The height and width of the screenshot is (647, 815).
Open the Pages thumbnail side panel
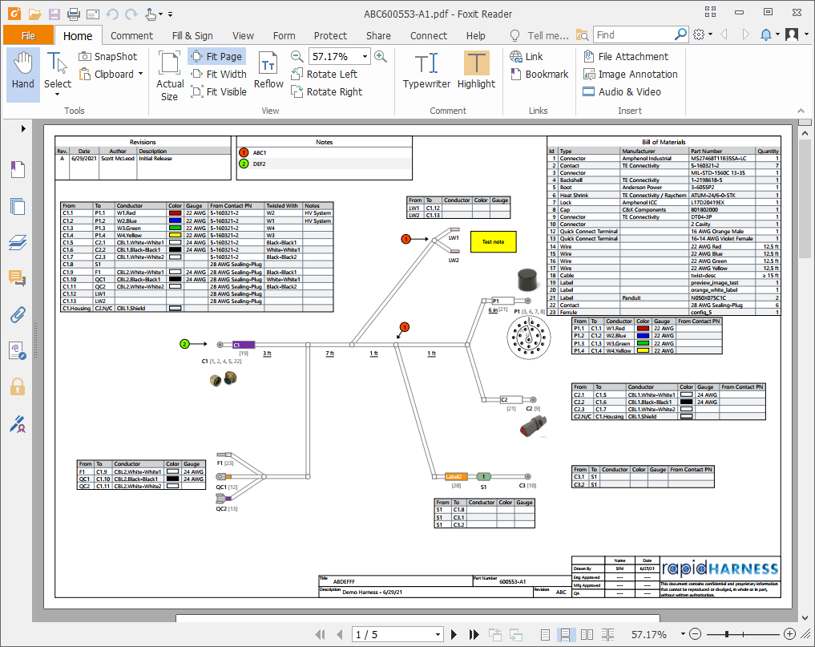click(18, 206)
